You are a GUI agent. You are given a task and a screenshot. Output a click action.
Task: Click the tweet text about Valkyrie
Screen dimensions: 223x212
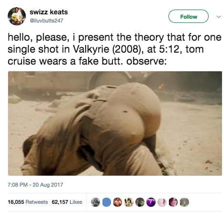114,49
